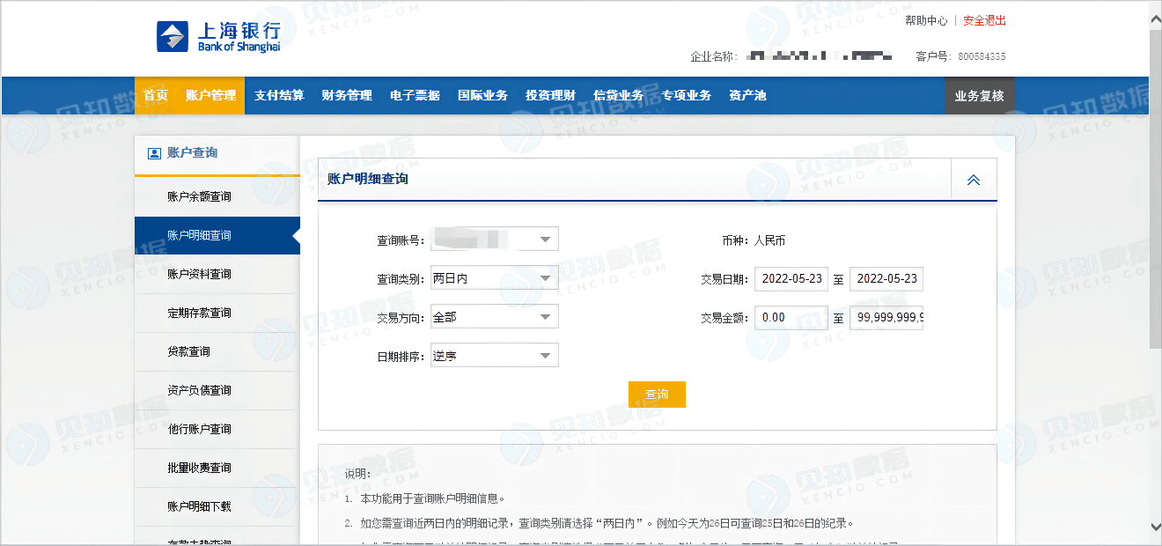Image resolution: width=1162 pixels, height=546 pixels.
Task: Click the transaction amount field showing 0.00
Action: [x=790, y=317]
